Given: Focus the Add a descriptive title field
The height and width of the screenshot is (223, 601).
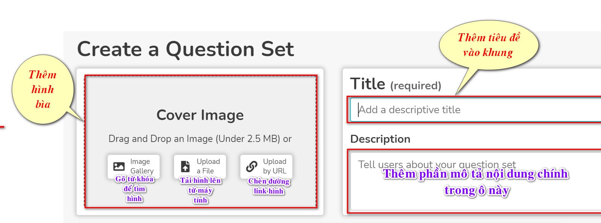Looking at the screenshot, I should point(475,110).
